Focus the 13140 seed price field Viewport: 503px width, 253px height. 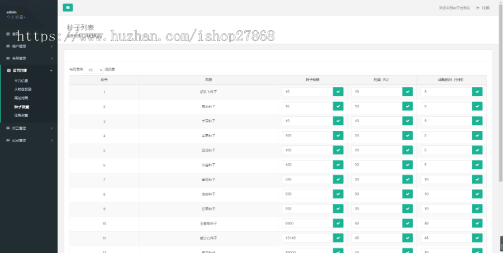pos(307,238)
